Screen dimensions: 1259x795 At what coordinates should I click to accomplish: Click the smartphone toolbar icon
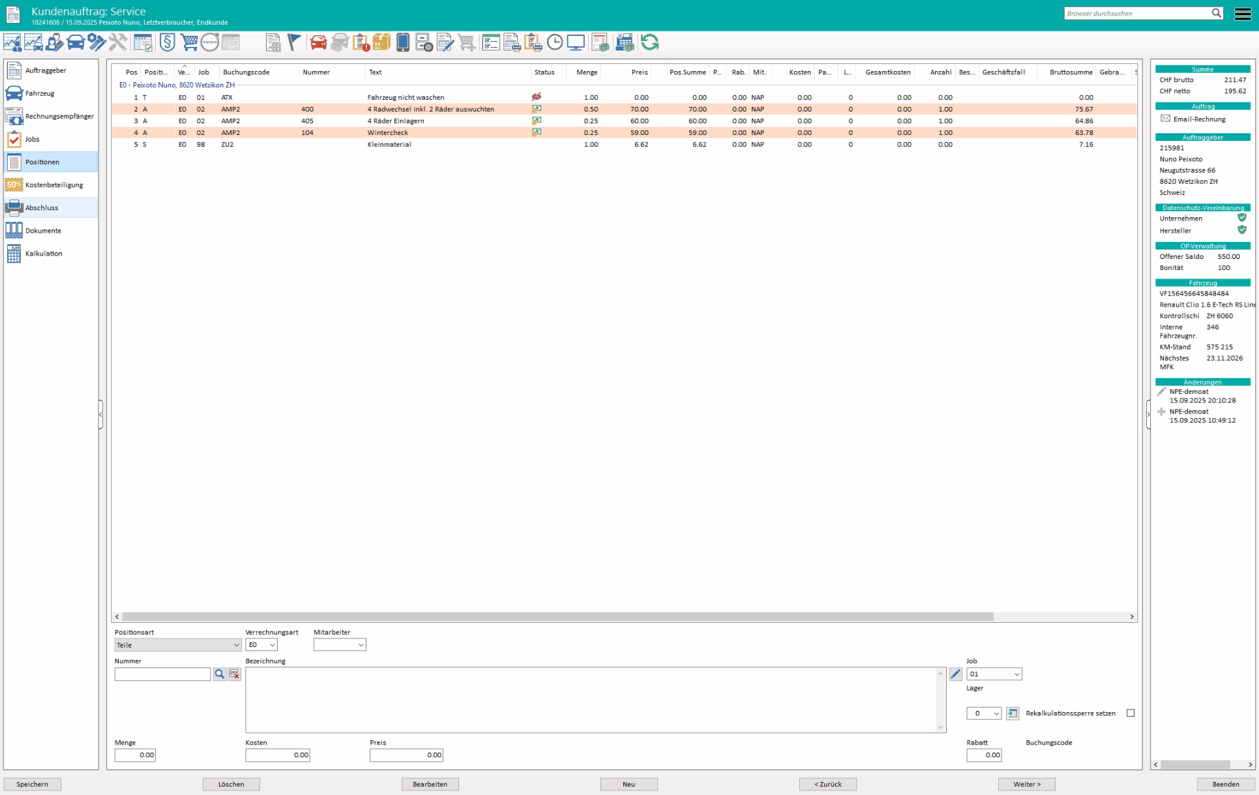pyautogui.click(x=403, y=43)
